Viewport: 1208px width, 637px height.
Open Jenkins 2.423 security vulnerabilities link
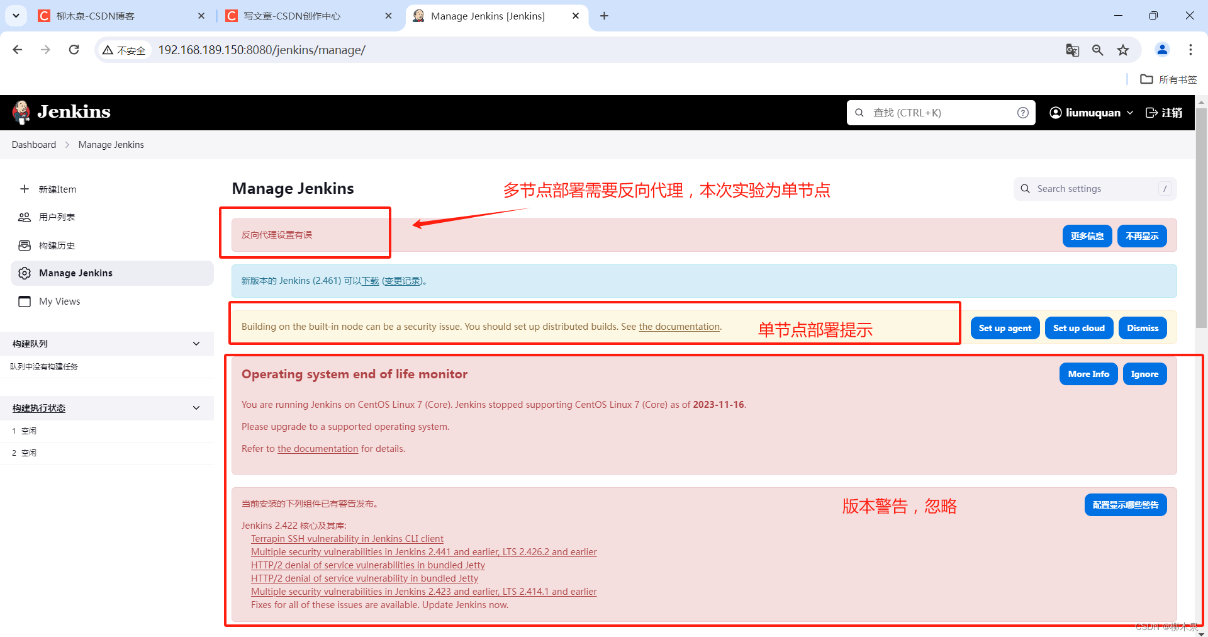point(424,592)
